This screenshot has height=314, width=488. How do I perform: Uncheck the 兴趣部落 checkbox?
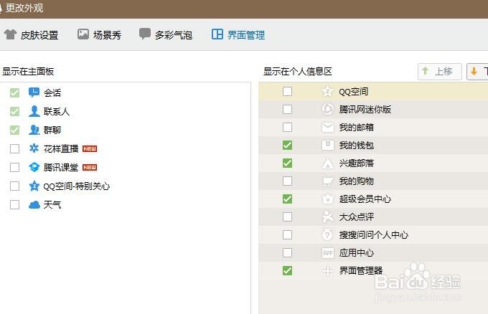click(x=287, y=163)
